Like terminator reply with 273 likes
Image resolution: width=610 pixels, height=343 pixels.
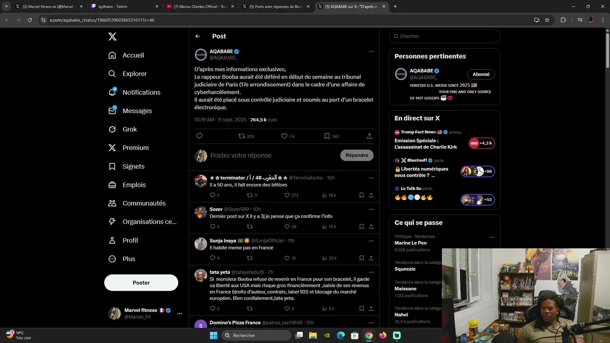291,195
